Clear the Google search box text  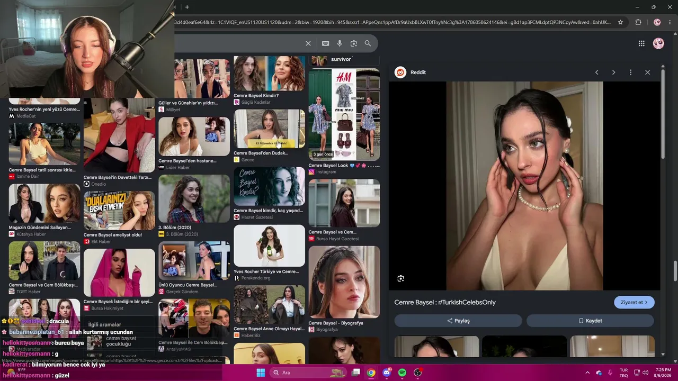(308, 43)
